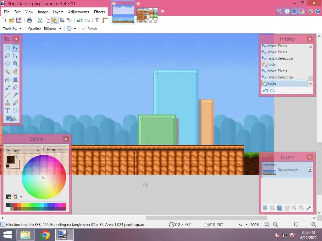Screen dimensions: 322x241
Task: Swap primary and secondary colors
Action: coord(18,158)
